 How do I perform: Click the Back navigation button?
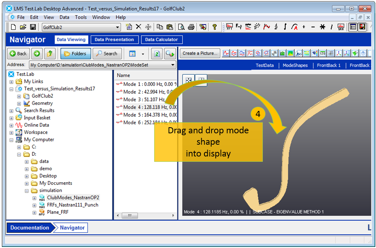[18, 54]
